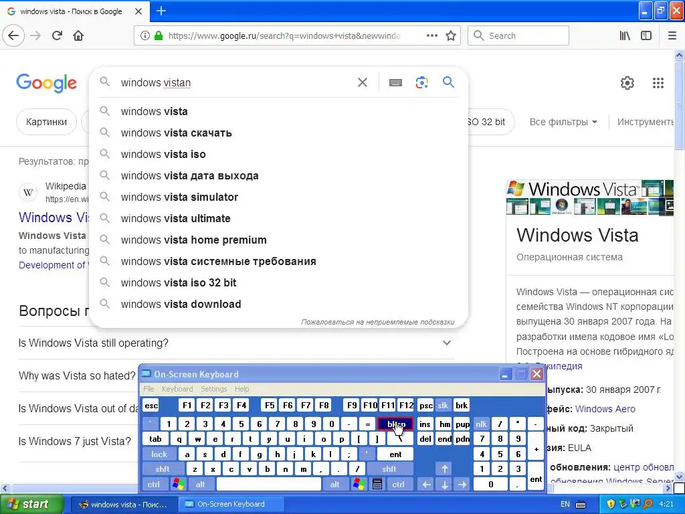
Task: Choose suggestion 'windows vista скачать'
Action: coord(278,133)
